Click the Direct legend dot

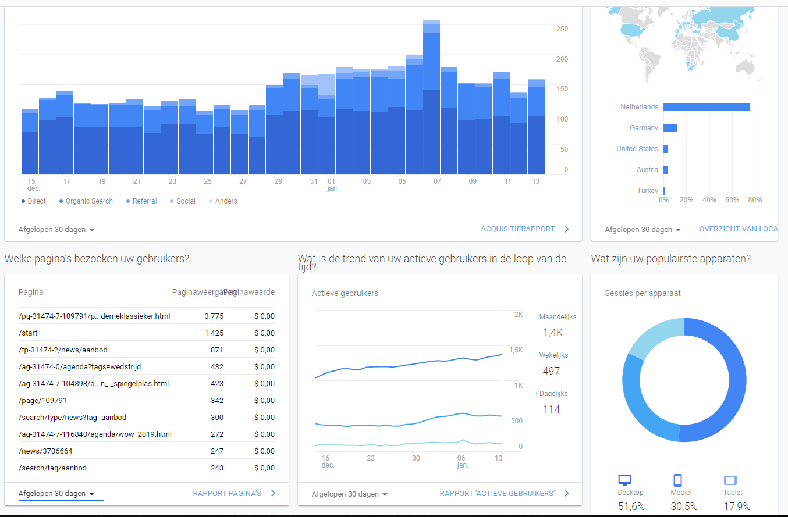(x=23, y=201)
